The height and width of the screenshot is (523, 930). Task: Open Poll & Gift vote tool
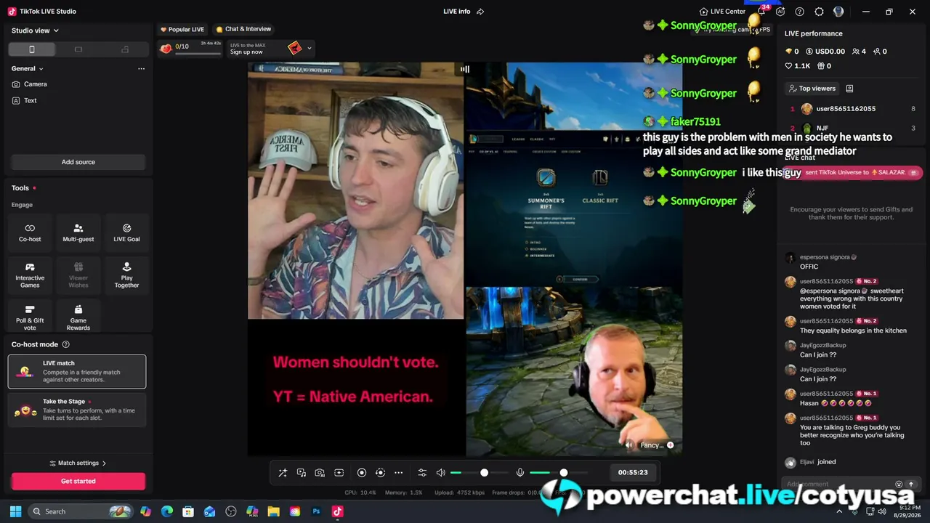pyautogui.click(x=30, y=318)
